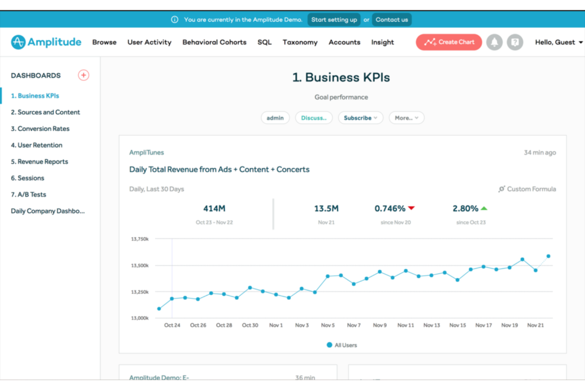Open 2. Sources and Content dashboard
This screenshot has width=585, height=390.
(x=45, y=112)
